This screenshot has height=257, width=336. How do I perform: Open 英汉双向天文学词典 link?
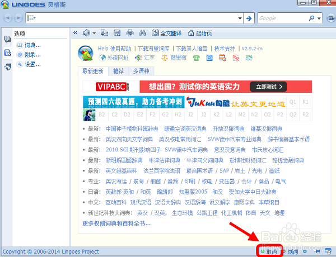129,140
